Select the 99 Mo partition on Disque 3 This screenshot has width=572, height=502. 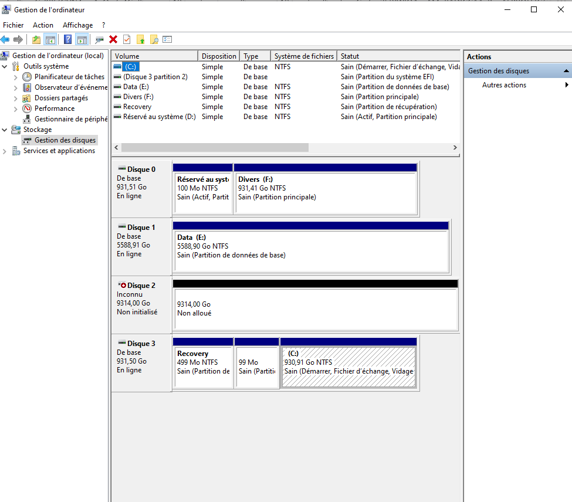[257, 363]
